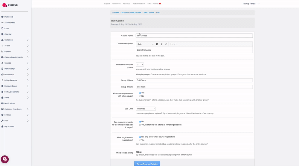The width and height of the screenshot is (299, 166).
Task: Open the chat widget bubble icon
Action: 4,159
